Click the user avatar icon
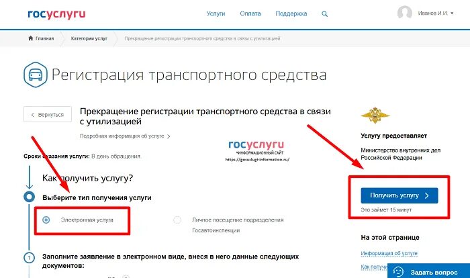Image resolution: width=470 pixels, height=278 pixels. pyautogui.click(x=404, y=13)
